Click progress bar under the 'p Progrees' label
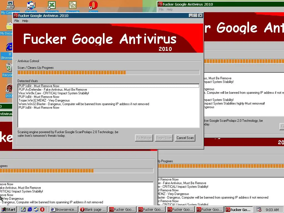 [x=221, y=166]
